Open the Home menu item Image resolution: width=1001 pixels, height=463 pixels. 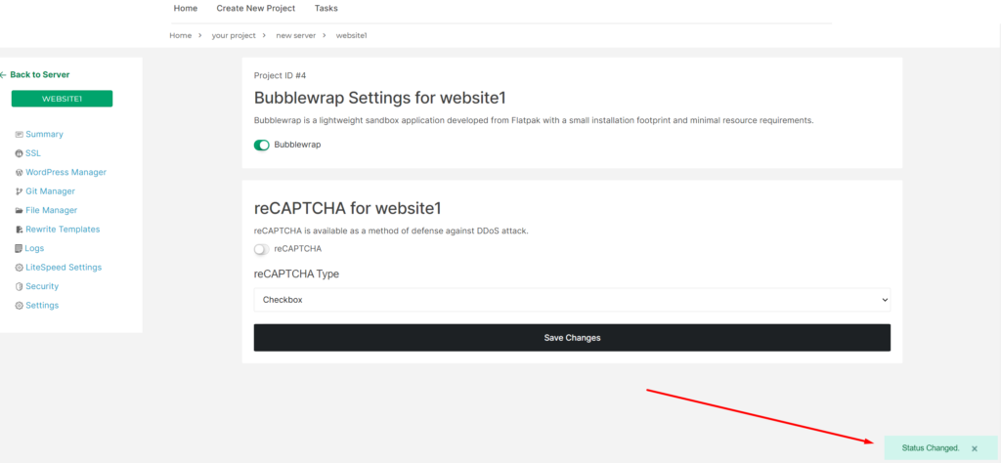coord(186,8)
